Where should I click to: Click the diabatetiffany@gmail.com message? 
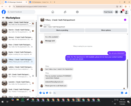[54, 82]
